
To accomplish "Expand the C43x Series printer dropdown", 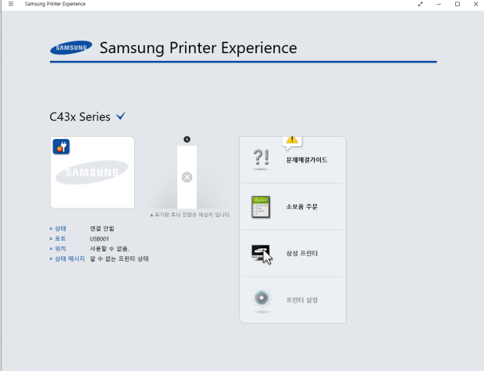I will tap(120, 116).
